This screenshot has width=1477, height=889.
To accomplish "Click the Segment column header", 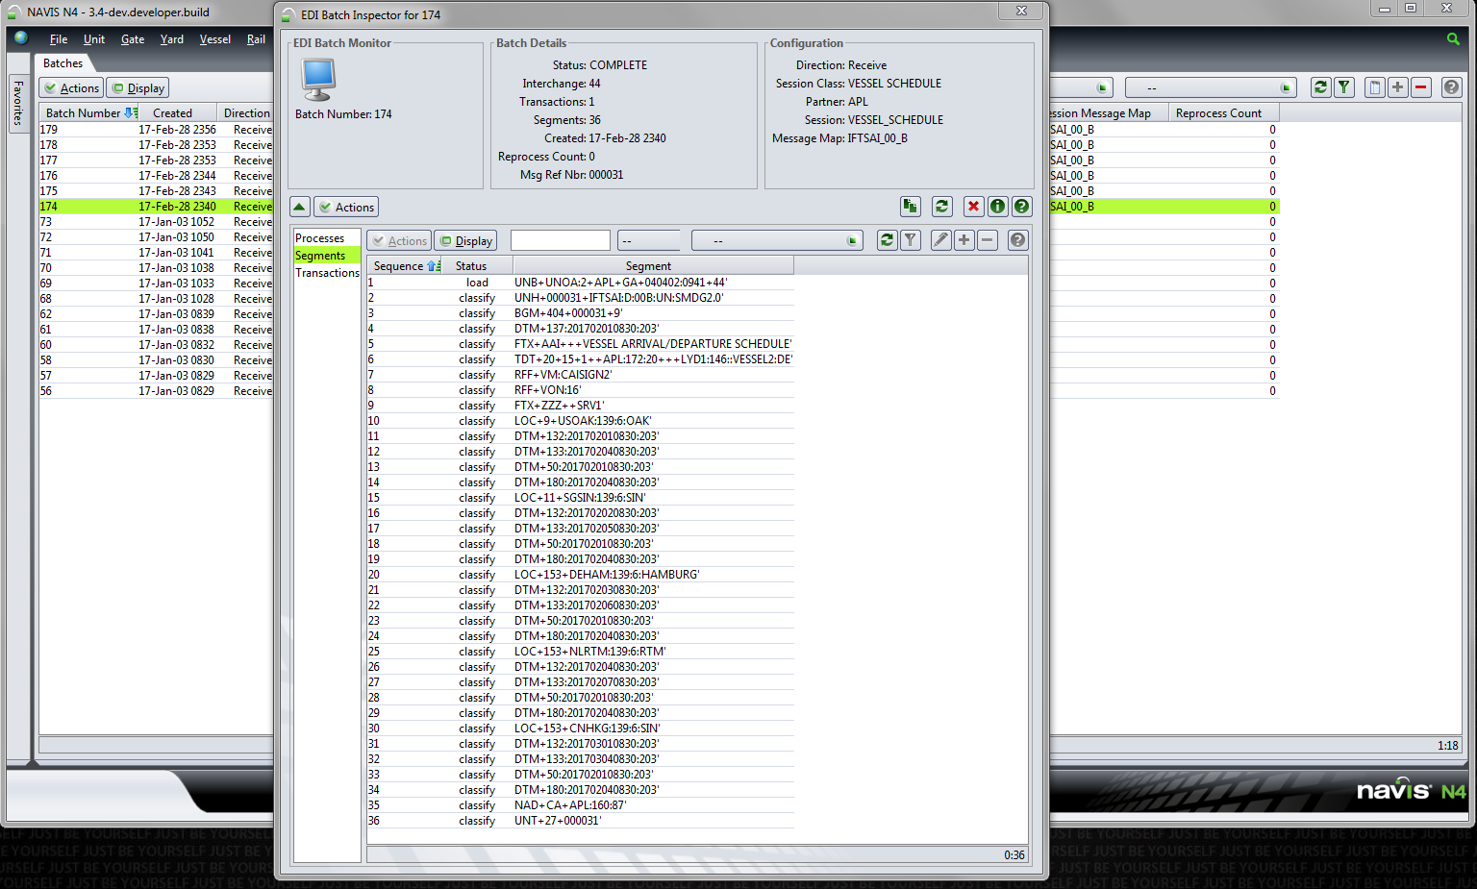I will 653,266.
